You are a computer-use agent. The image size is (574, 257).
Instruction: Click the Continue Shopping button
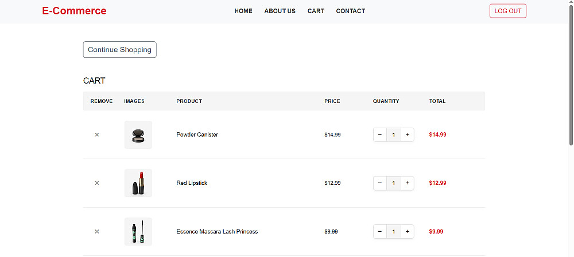(x=120, y=50)
